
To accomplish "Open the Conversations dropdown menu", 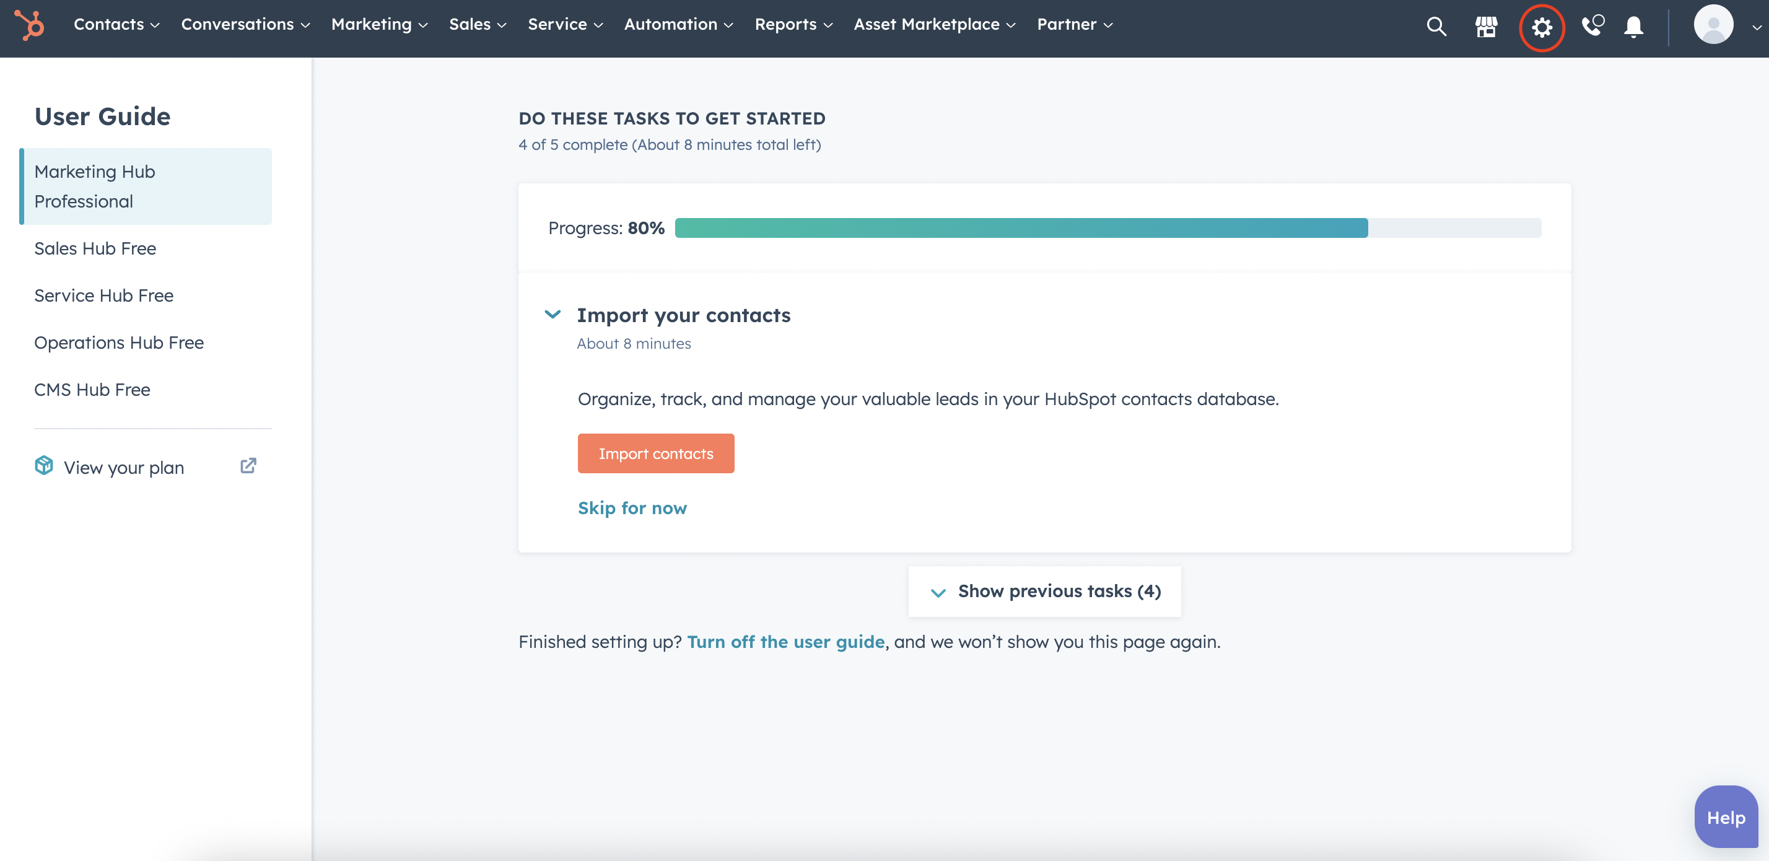I will point(246,24).
